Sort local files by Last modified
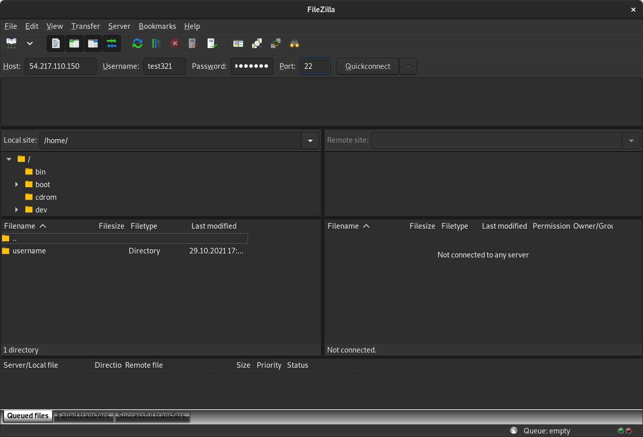643x437 pixels. point(218,226)
